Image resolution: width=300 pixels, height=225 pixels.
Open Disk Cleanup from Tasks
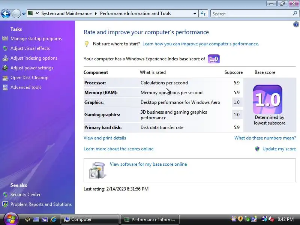(x=29, y=78)
